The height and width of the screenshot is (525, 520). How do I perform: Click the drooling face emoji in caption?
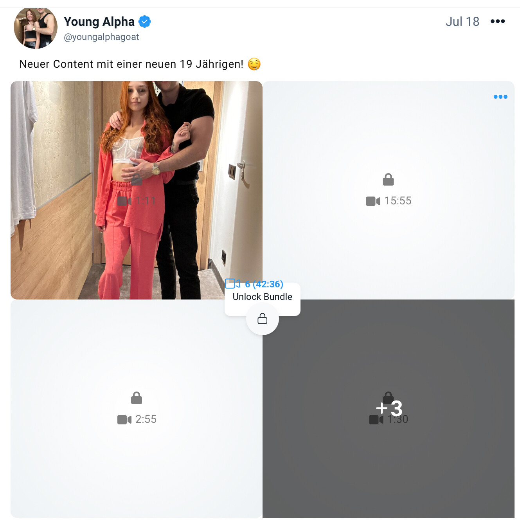[254, 64]
